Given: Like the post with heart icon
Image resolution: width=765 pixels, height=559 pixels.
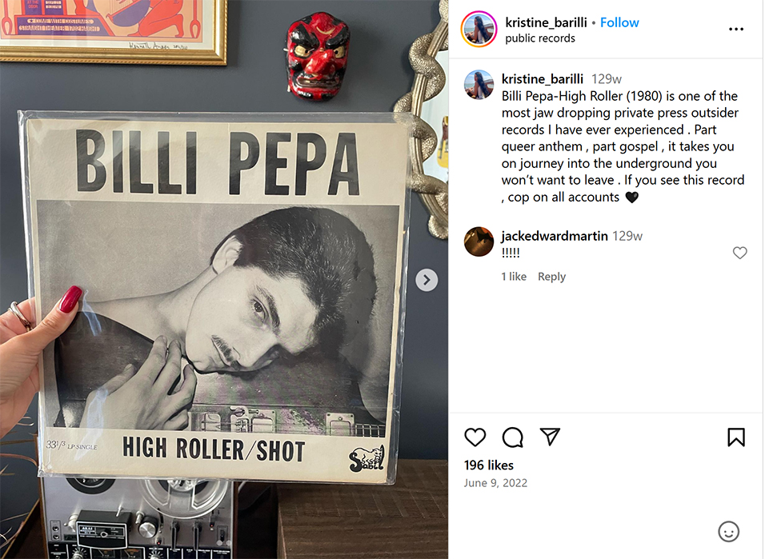Looking at the screenshot, I should tap(475, 437).
